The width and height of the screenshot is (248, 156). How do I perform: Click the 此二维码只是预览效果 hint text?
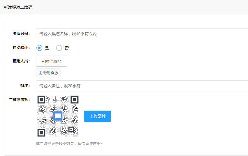(x=69, y=143)
